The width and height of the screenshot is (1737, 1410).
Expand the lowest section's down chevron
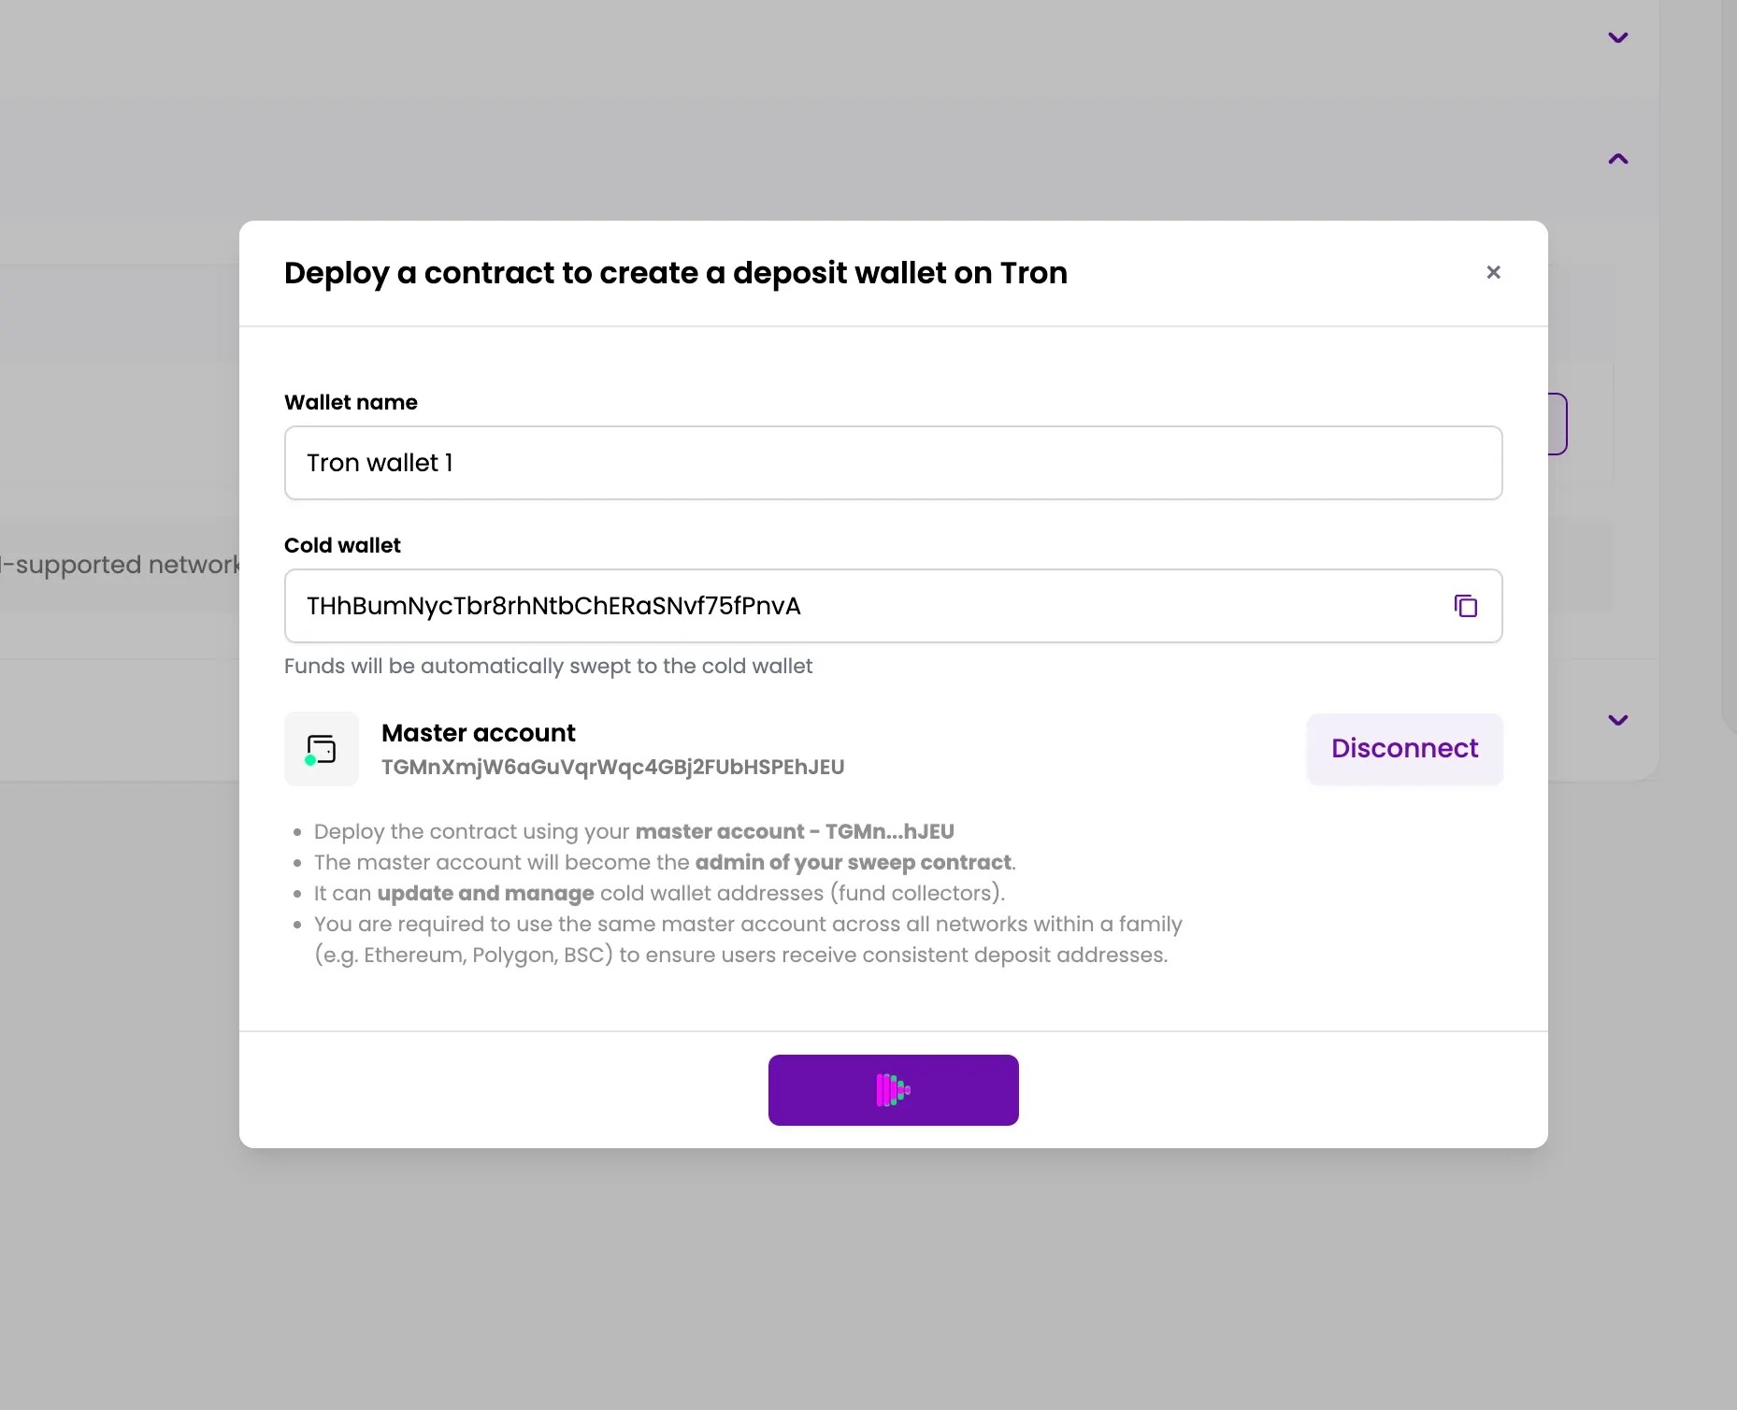pos(1617,720)
